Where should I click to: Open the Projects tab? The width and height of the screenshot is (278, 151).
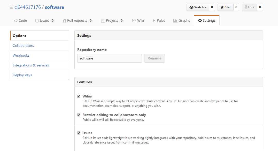pyautogui.click(x=112, y=21)
